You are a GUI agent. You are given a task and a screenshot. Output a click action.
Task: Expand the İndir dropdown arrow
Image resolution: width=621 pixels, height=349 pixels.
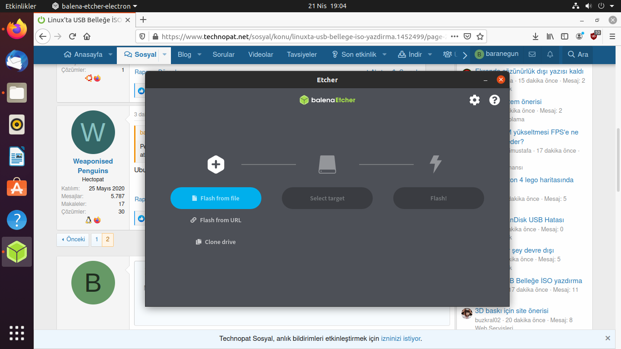tap(431, 55)
